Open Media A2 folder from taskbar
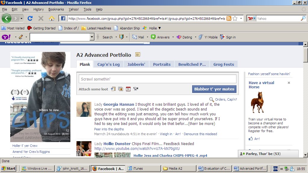 tap(179, 168)
